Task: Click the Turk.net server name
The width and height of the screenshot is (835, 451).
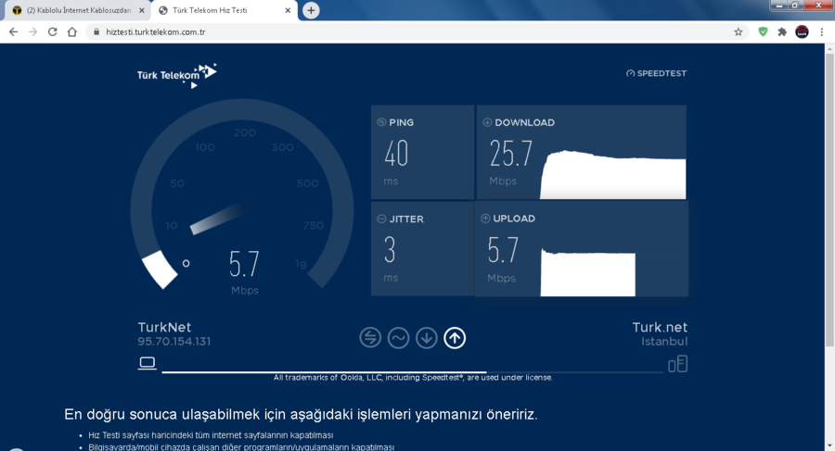Action: click(660, 327)
